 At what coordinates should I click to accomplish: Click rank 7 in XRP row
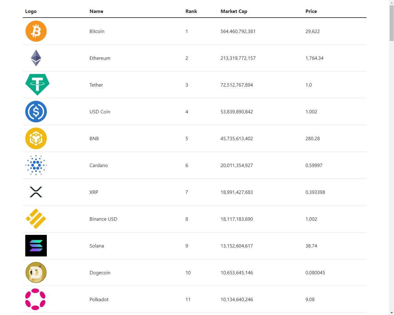(x=187, y=192)
